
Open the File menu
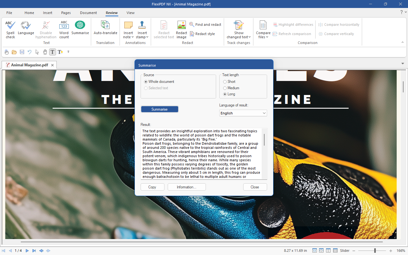(x=9, y=13)
